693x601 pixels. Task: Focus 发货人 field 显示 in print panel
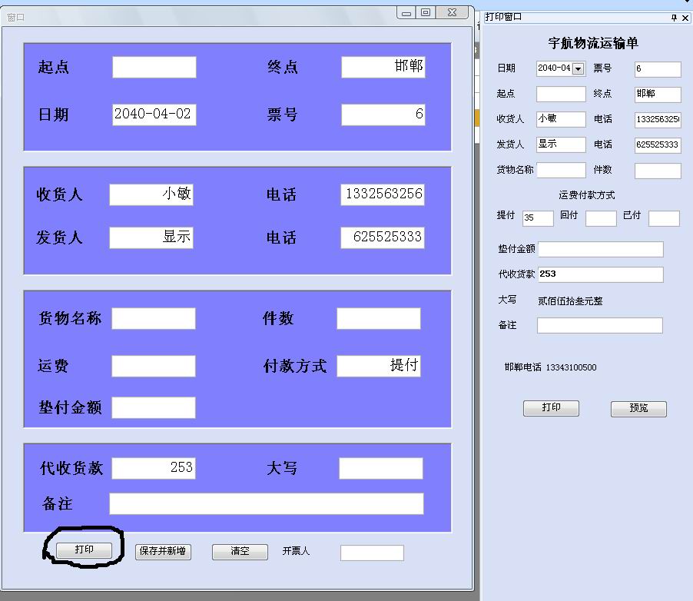[x=562, y=144]
